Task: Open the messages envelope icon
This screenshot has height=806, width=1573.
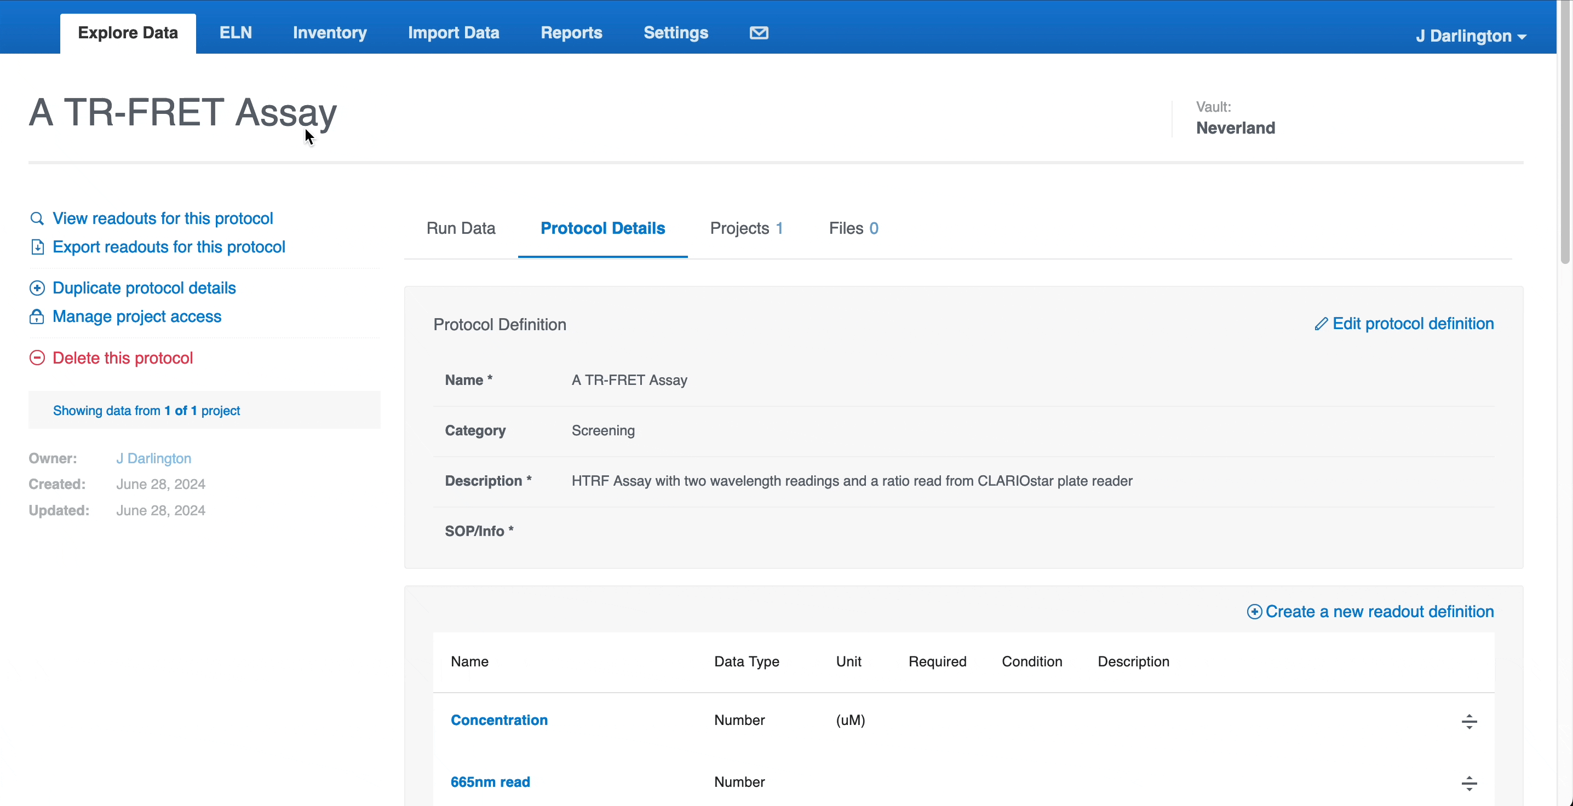Action: (759, 33)
